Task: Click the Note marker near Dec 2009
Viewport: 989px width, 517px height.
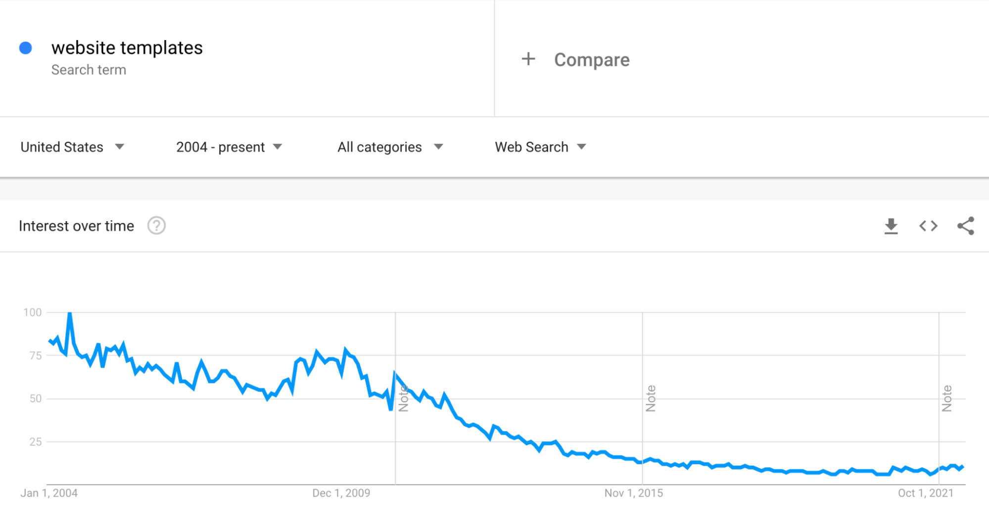Action: [x=403, y=398]
